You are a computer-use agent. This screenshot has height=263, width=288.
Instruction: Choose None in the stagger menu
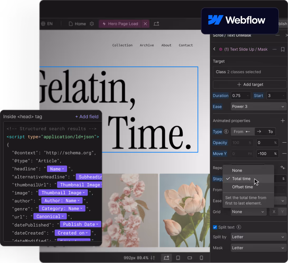[248, 170]
